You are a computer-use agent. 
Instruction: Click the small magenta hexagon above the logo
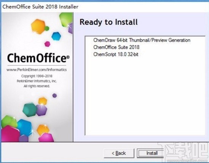tap(47, 44)
